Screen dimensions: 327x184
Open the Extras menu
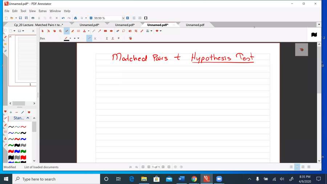tap(43, 11)
